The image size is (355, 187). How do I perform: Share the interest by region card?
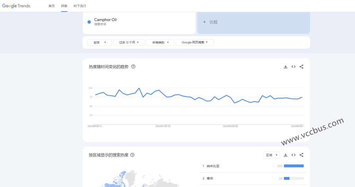(301, 155)
